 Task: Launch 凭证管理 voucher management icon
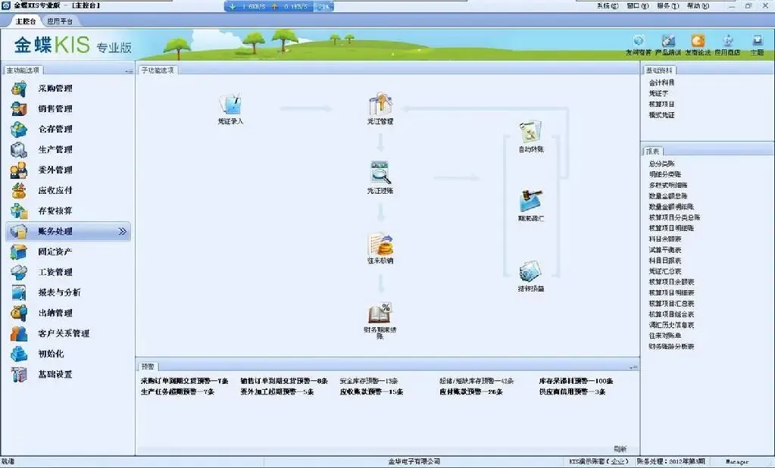tap(380, 104)
